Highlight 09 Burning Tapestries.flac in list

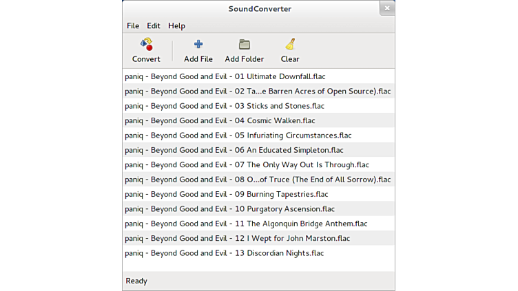[x=226, y=194]
